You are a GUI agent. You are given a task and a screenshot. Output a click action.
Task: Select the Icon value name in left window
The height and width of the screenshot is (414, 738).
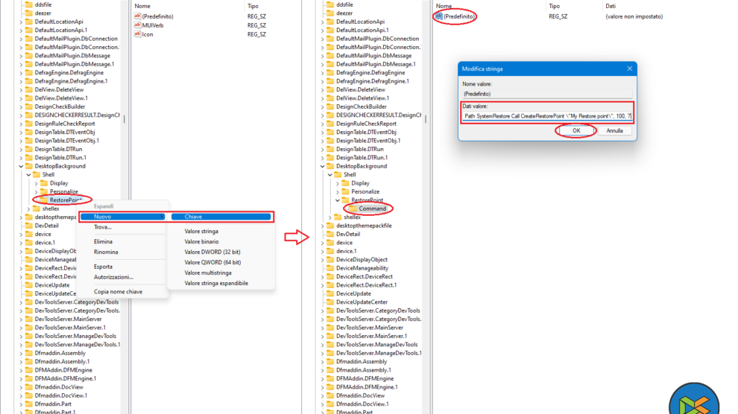tap(148, 34)
